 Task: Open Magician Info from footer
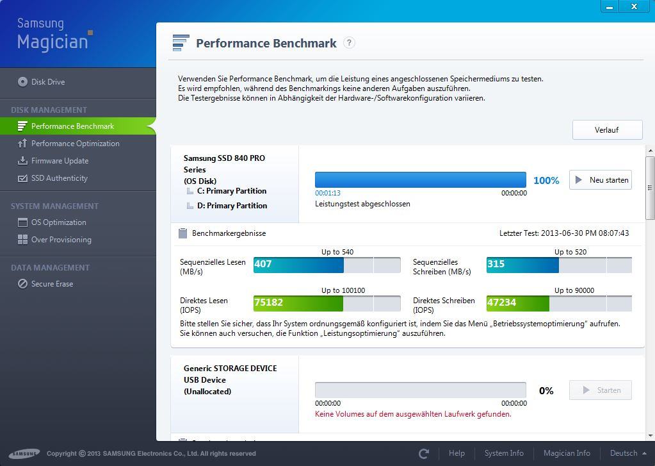coord(567,453)
